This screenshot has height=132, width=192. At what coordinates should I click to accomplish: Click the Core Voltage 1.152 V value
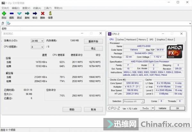point(157,57)
